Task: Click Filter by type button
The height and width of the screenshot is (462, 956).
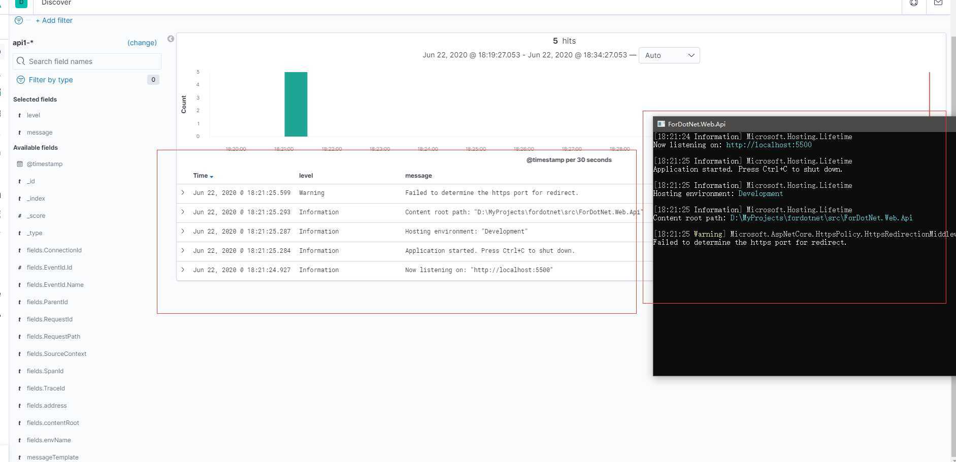Action: pos(50,80)
